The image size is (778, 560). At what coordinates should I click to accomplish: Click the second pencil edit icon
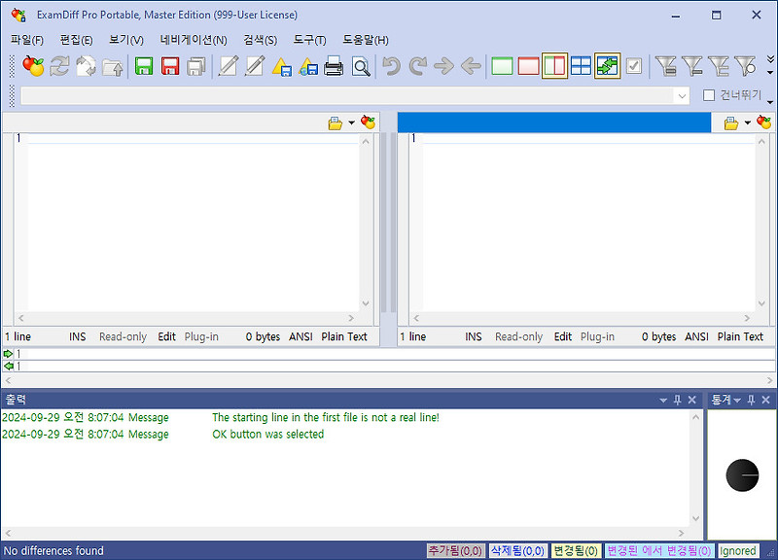coord(255,66)
